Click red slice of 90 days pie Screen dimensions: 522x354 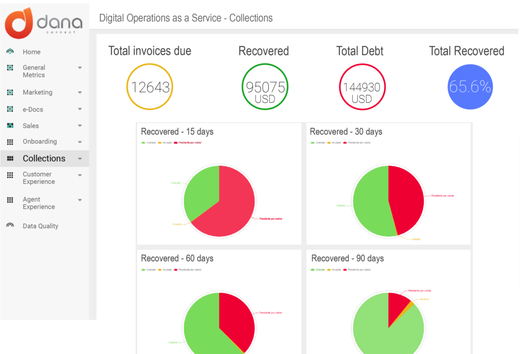click(x=397, y=308)
